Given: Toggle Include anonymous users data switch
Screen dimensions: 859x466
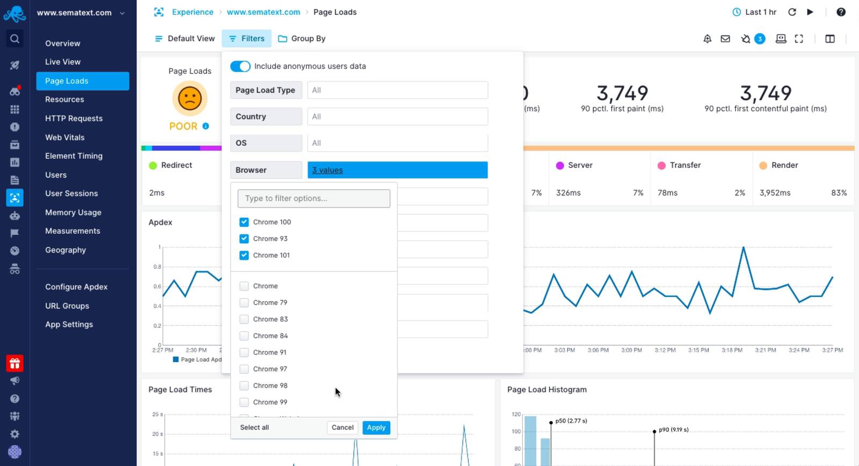Looking at the screenshot, I should tap(240, 66).
